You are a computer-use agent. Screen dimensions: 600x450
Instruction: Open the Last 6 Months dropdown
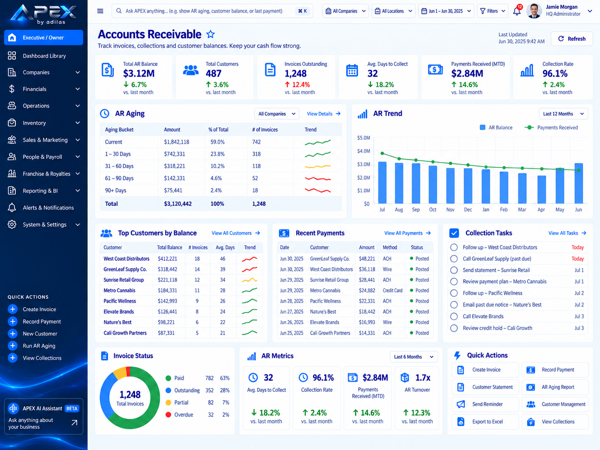pyautogui.click(x=414, y=357)
